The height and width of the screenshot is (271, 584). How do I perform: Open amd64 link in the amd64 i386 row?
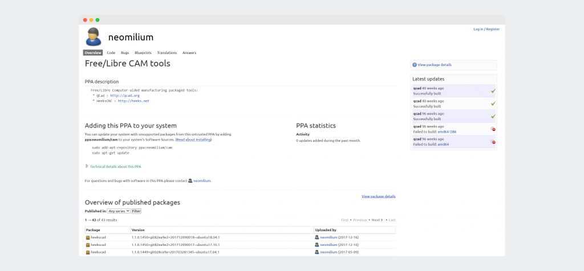(443, 132)
